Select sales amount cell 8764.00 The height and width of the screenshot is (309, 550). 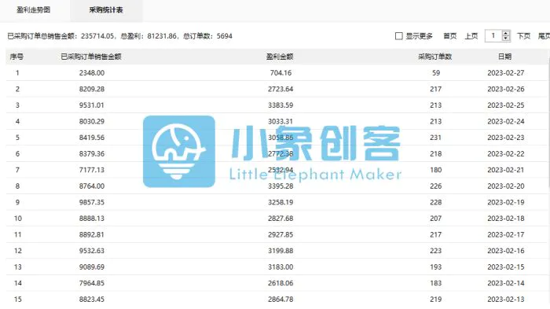(92, 186)
